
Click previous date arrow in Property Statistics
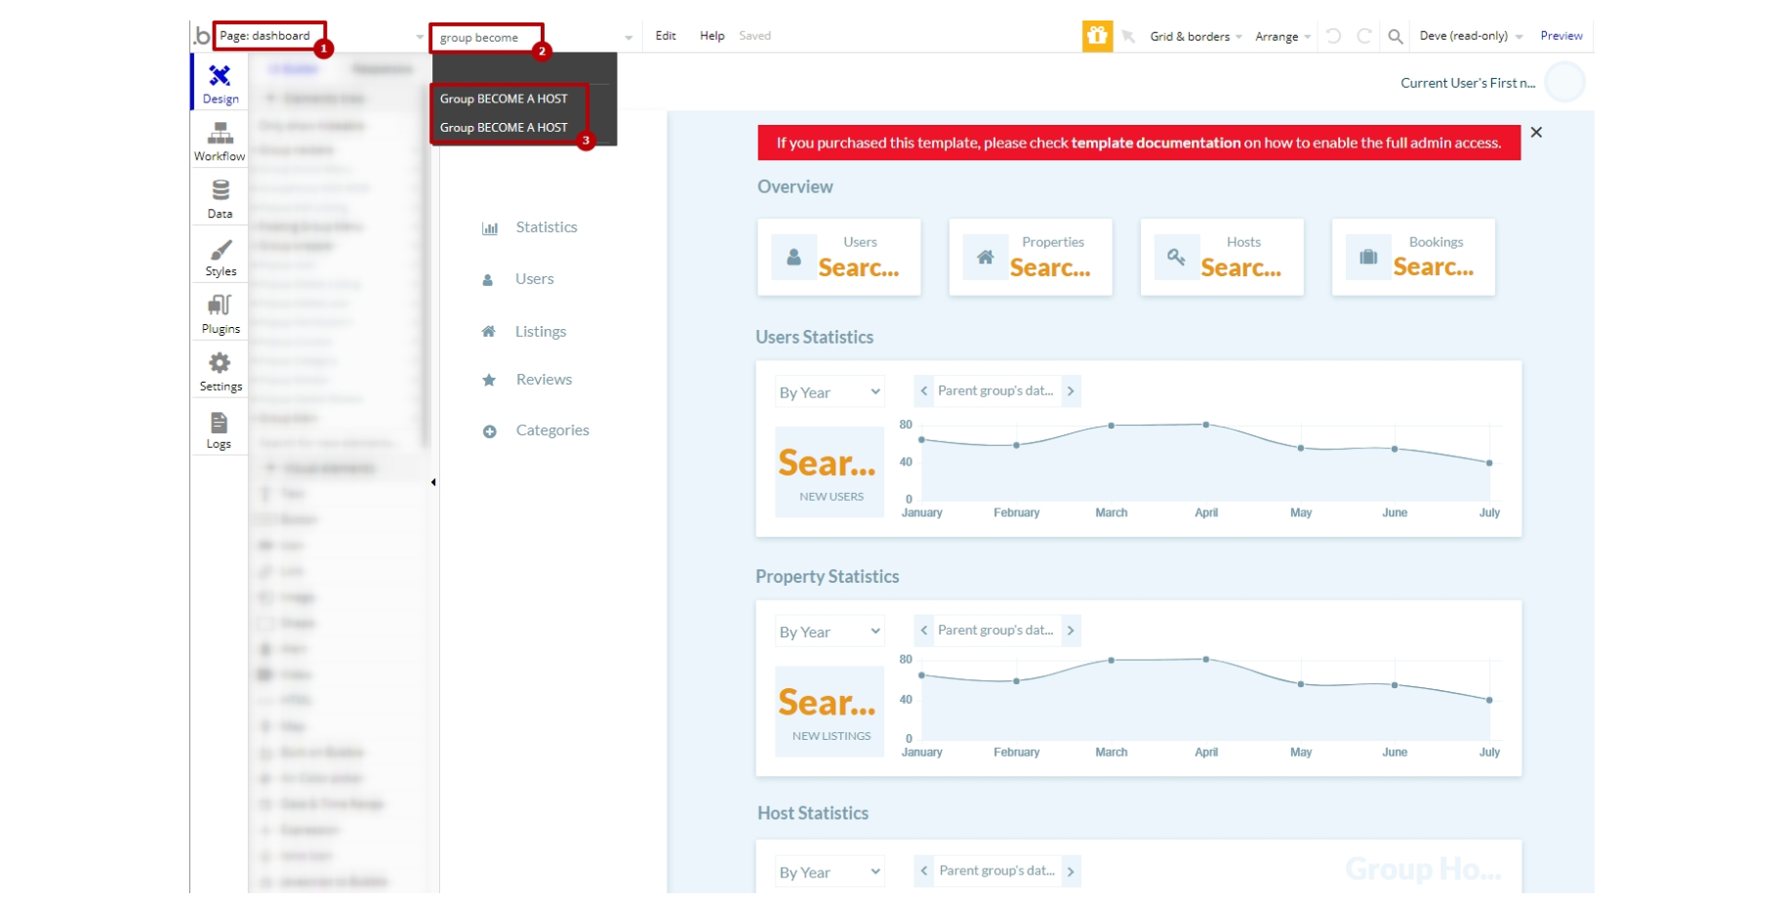pyautogui.click(x=924, y=631)
